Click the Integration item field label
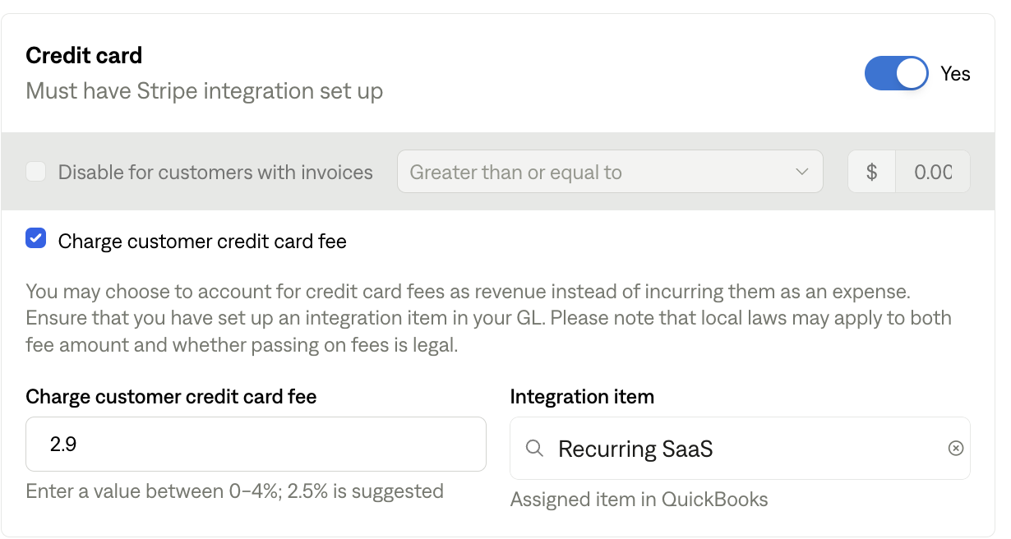 coord(582,397)
